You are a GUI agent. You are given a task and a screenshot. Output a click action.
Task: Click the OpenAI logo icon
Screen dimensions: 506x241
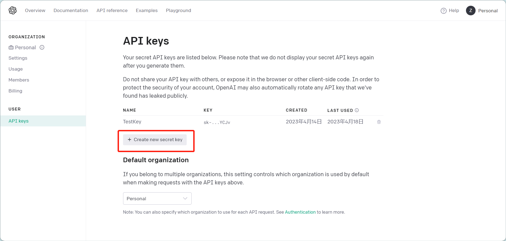13,10
